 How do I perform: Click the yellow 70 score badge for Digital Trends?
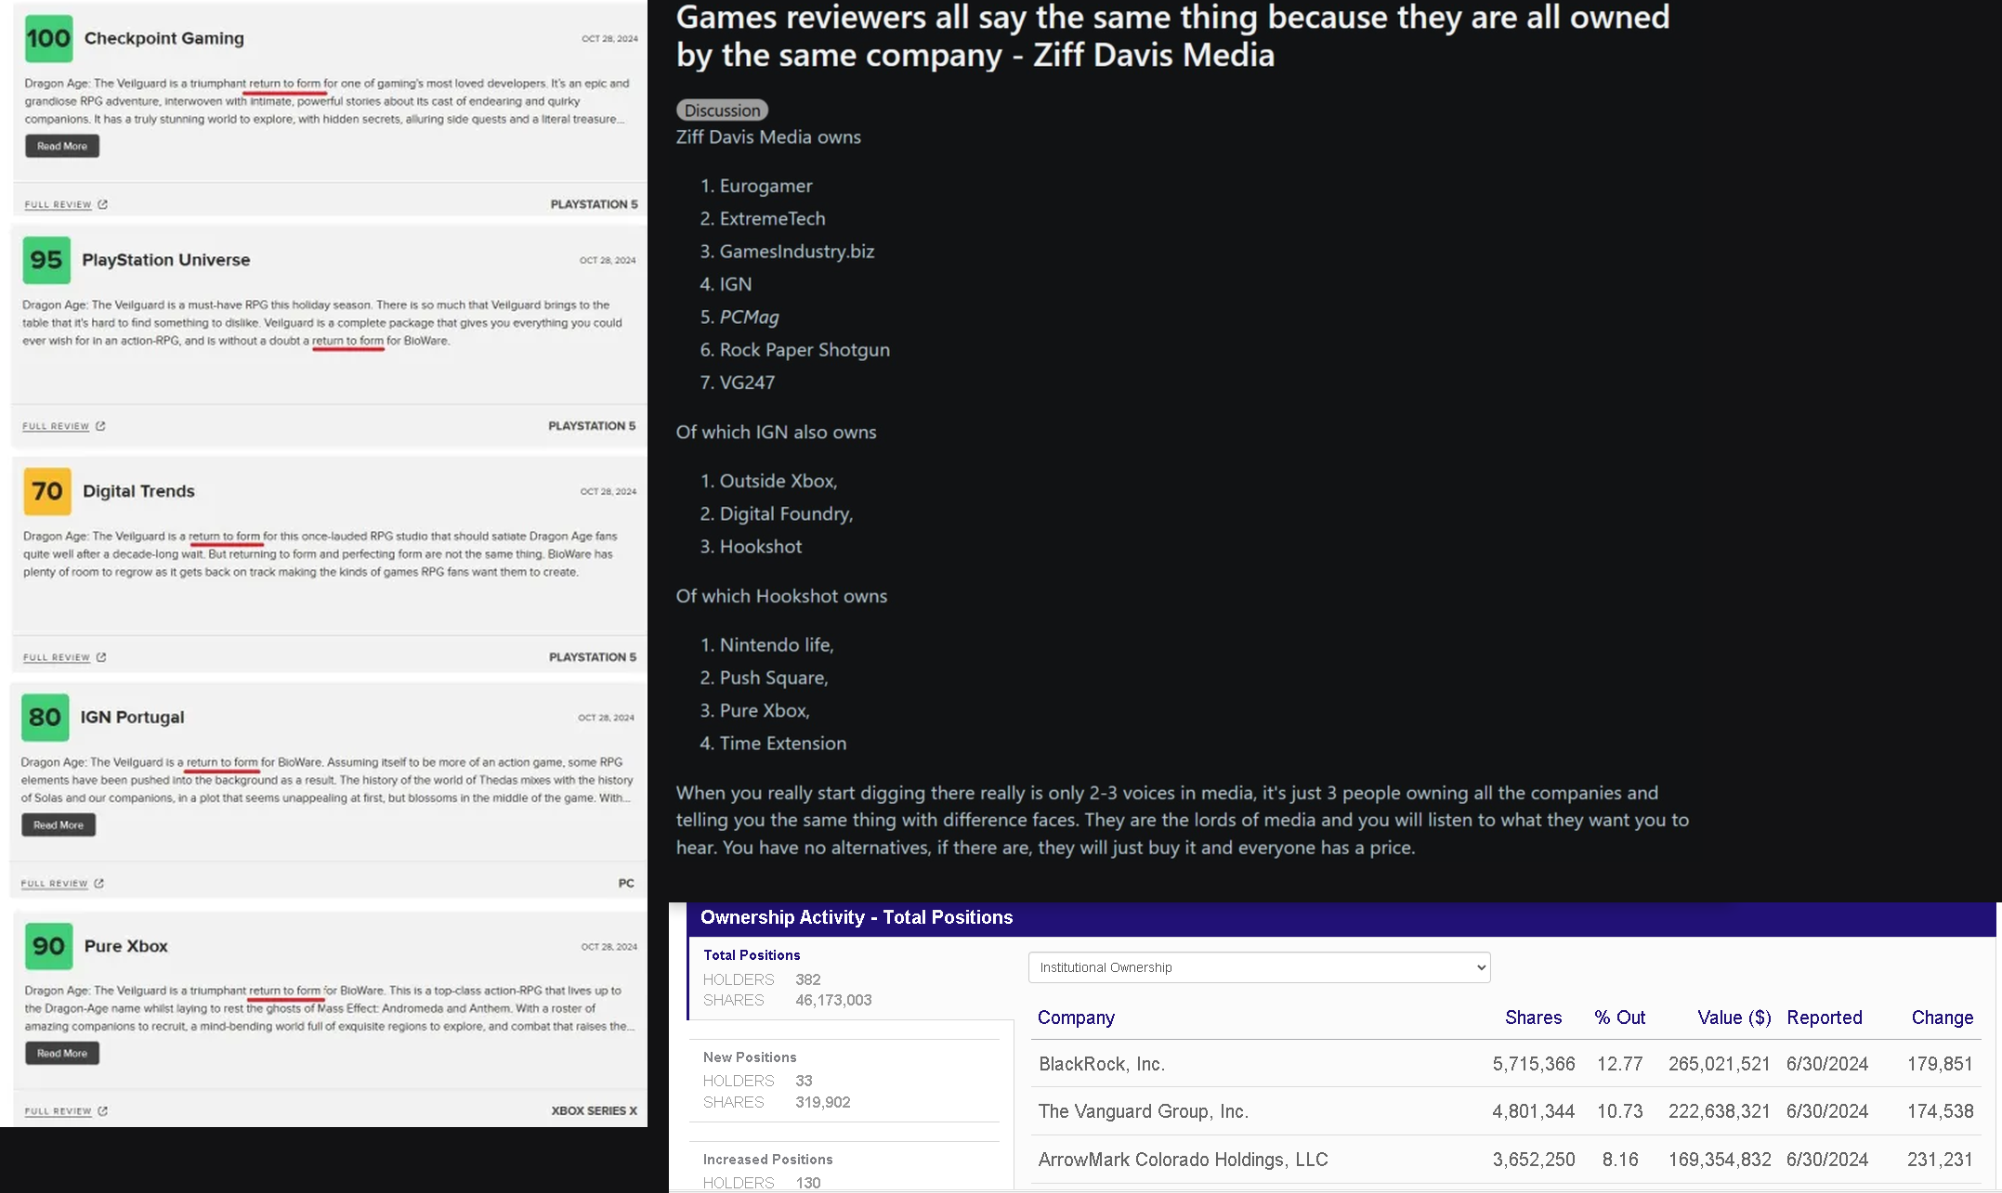pyautogui.click(x=47, y=491)
